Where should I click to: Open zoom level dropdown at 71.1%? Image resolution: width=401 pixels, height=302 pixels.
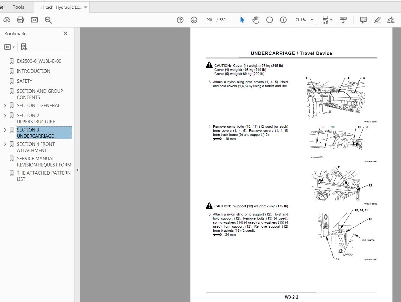[x=312, y=20]
